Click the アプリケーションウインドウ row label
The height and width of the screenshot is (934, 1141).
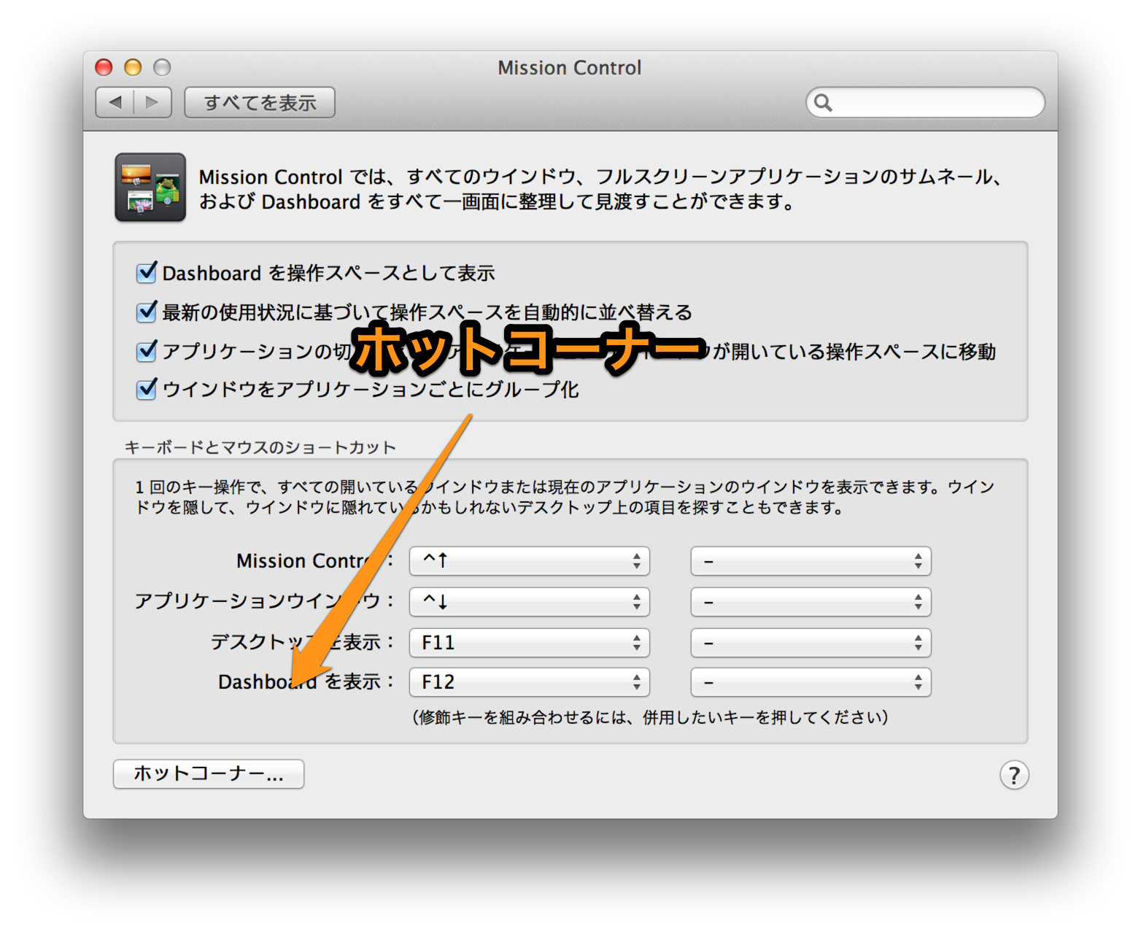(264, 601)
